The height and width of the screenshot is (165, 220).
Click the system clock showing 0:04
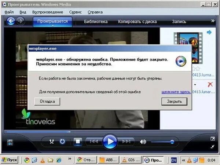tap(211, 160)
